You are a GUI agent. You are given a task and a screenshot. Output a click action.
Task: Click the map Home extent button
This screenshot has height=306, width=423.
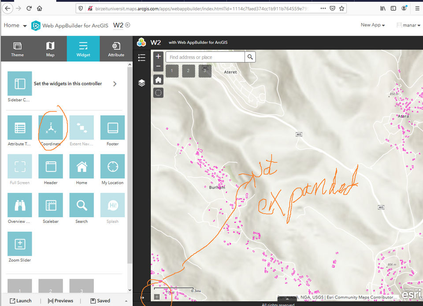(x=158, y=80)
